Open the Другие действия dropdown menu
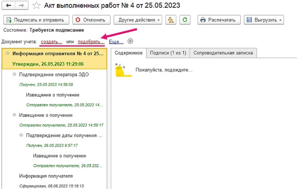Image resolution: width=297 pixels, height=189 pixels. click(x=138, y=20)
